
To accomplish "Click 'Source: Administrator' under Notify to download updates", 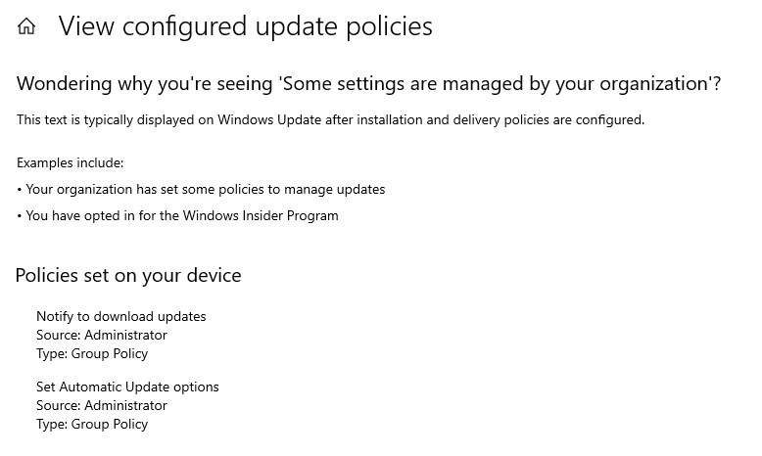I will click(102, 335).
